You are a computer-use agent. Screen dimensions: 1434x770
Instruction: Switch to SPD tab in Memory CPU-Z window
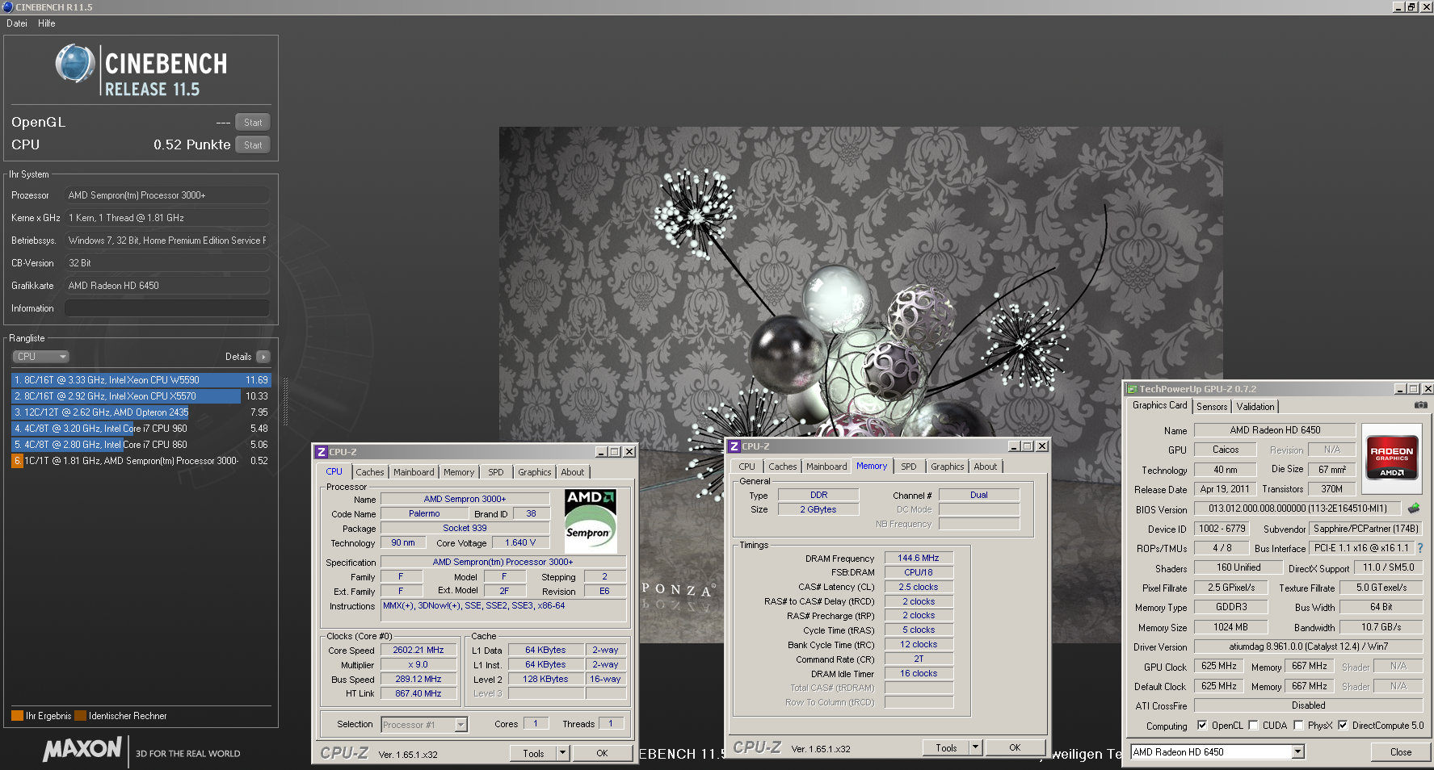point(909,467)
